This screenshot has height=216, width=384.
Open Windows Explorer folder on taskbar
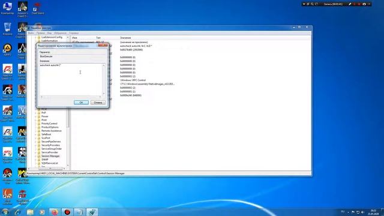30,212
